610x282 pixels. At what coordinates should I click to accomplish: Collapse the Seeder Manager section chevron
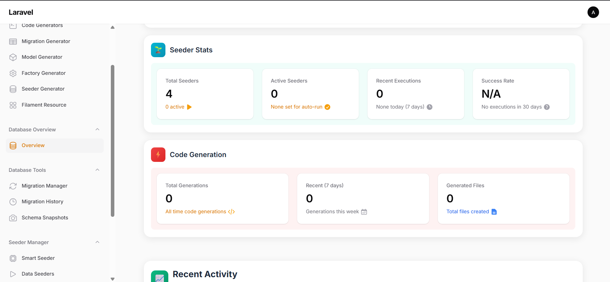[97, 242]
